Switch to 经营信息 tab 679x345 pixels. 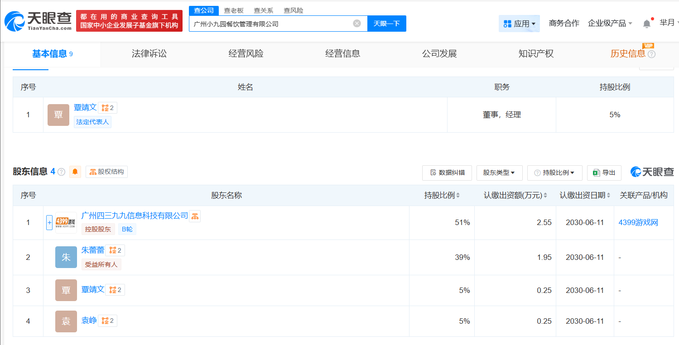coord(342,54)
